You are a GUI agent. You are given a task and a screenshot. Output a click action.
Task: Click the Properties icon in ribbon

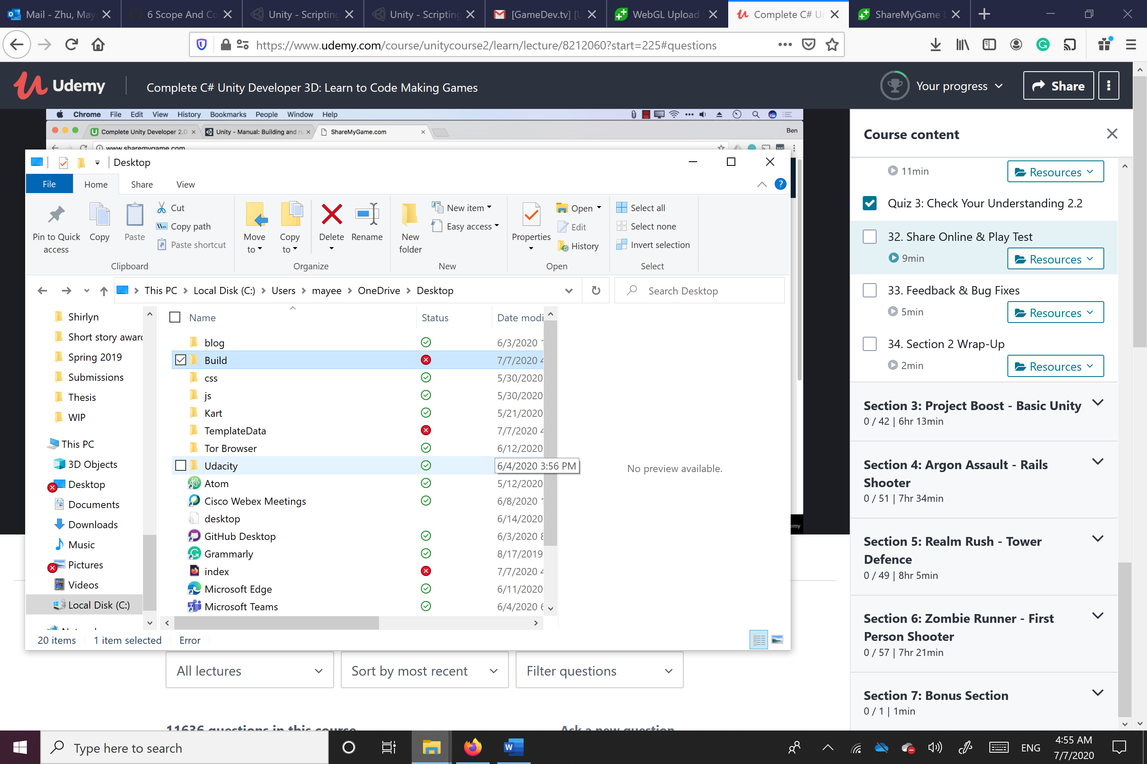pyautogui.click(x=531, y=215)
